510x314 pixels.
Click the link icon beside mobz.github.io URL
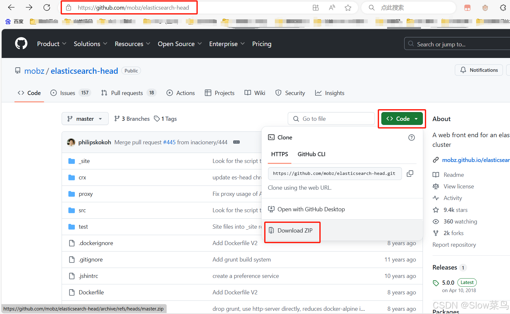[436, 160]
